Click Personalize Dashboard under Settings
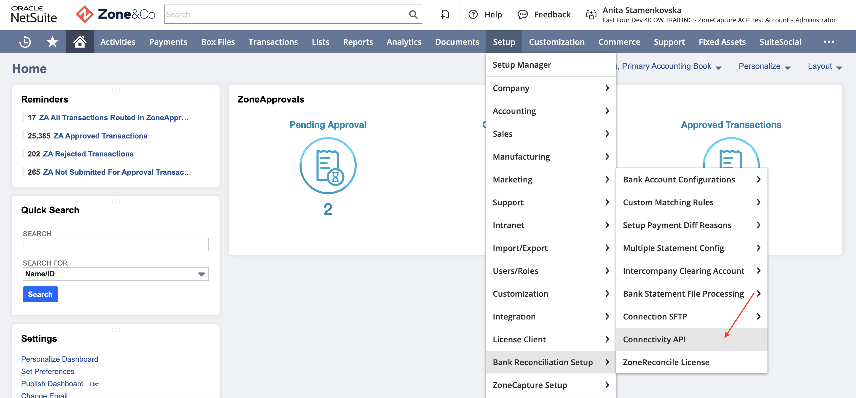 pyautogui.click(x=59, y=359)
